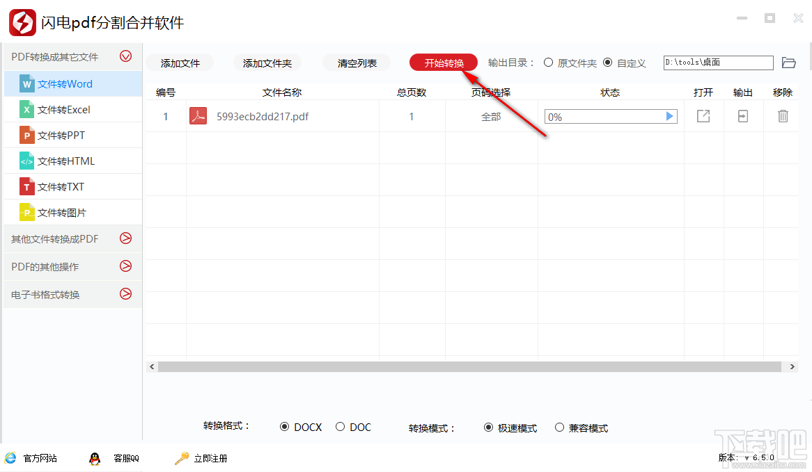812x472 pixels.
Task: Open the converted file via the 打开 icon
Action: 703,116
